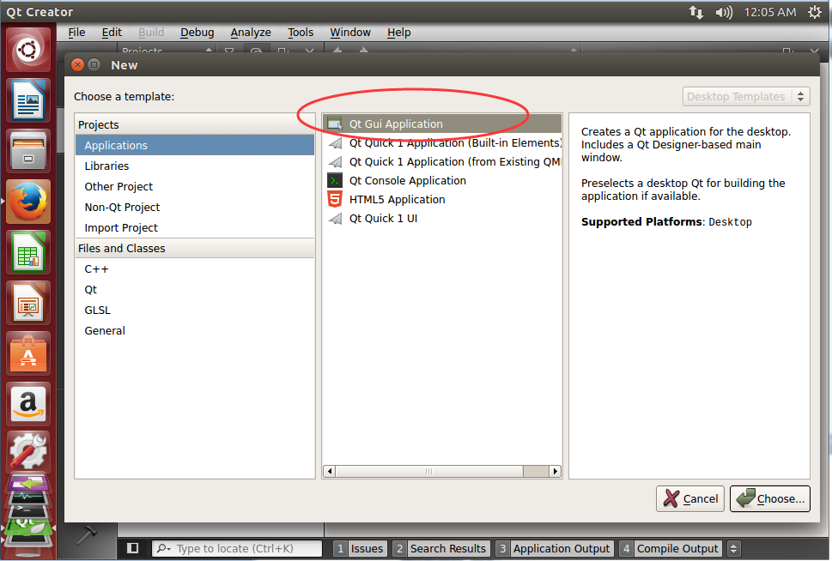Select the Import Project category
832x561 pixels.
[195, 228]
